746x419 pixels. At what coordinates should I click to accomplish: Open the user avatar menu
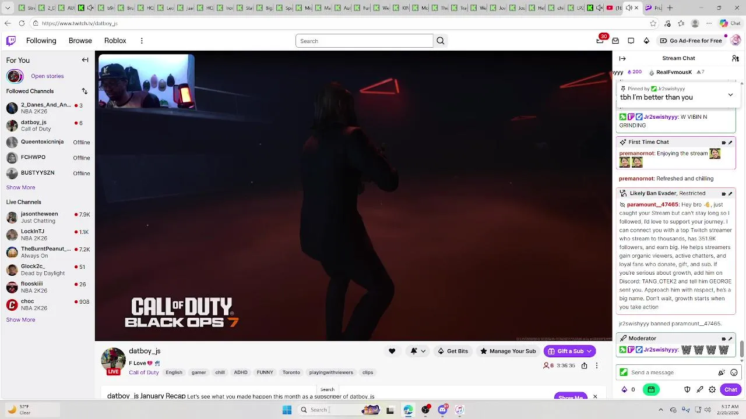(x=736, y=41)
